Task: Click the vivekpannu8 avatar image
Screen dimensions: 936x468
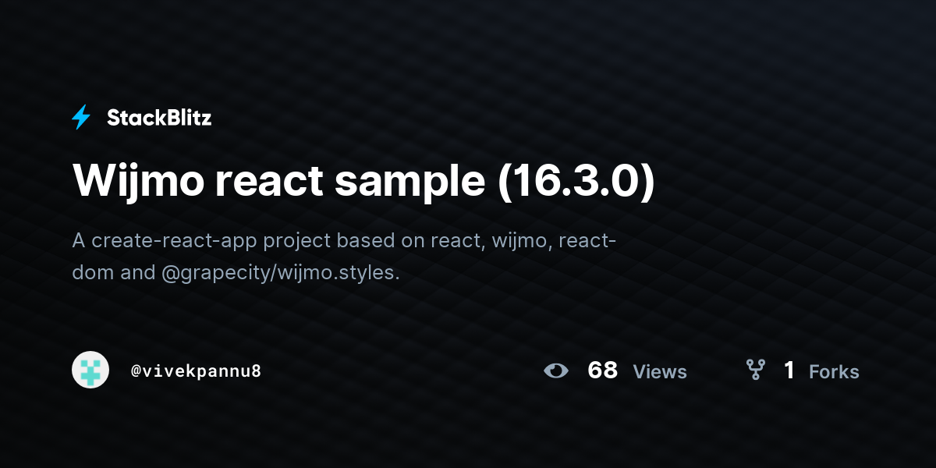Action: point(90,370)
